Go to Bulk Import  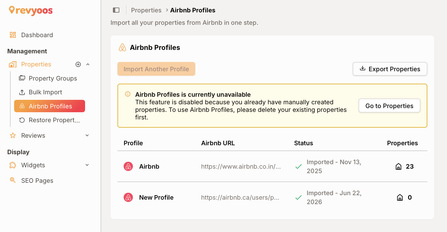45,92
